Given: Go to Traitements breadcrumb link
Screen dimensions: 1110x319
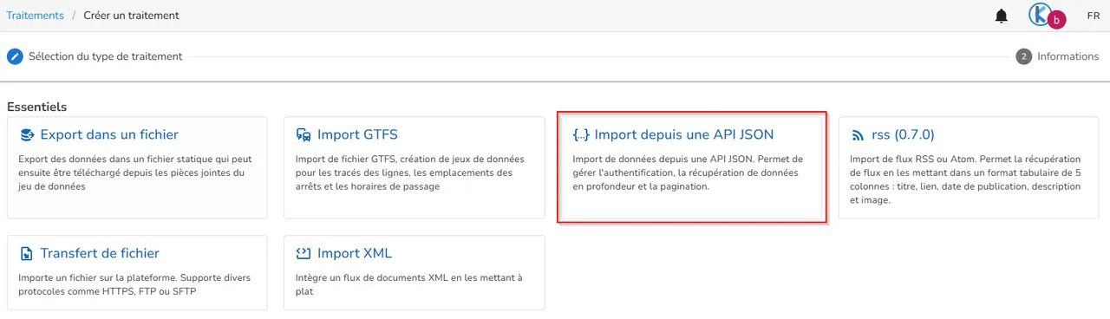Looking at the screenshot, I should (36, 16).
